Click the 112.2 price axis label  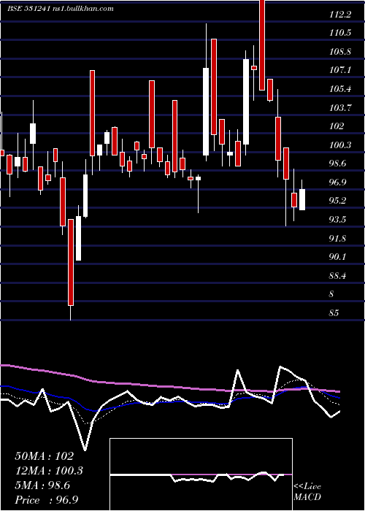click(x=340, y=14)
